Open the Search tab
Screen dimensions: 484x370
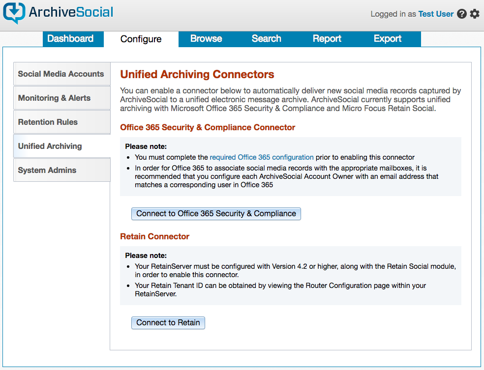pos(266,39)
